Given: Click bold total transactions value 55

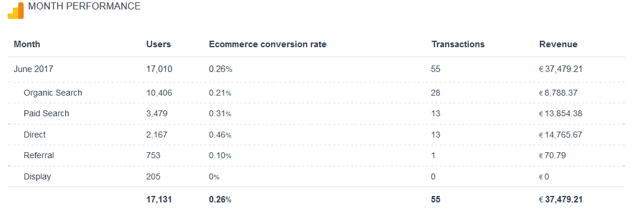Looking at the screenshot, I should point(436,199).
